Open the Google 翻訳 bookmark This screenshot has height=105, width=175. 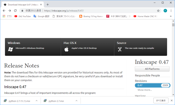(x=42, y=16)
